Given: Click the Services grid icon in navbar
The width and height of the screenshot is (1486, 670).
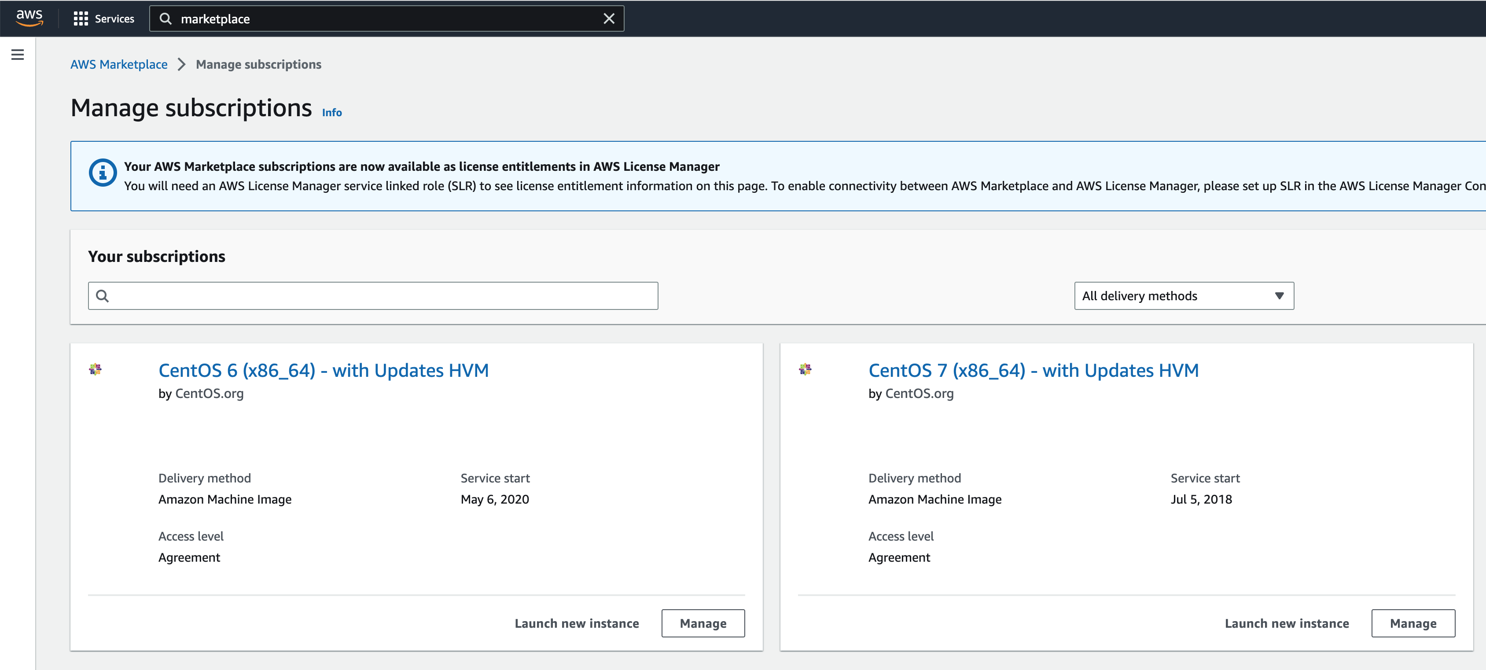Looking at the screenshot, I should 81,18.
